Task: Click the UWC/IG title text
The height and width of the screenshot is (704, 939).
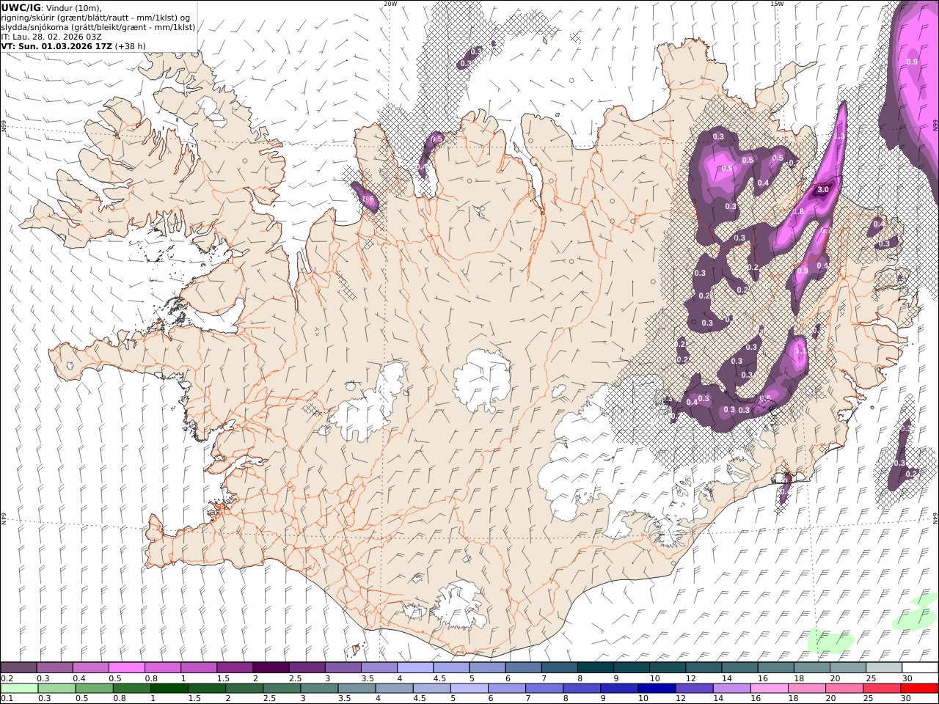Action: [x=21, y=8]
